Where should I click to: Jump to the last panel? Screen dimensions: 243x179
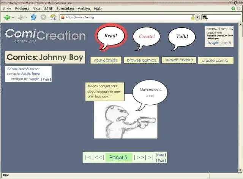150,157
